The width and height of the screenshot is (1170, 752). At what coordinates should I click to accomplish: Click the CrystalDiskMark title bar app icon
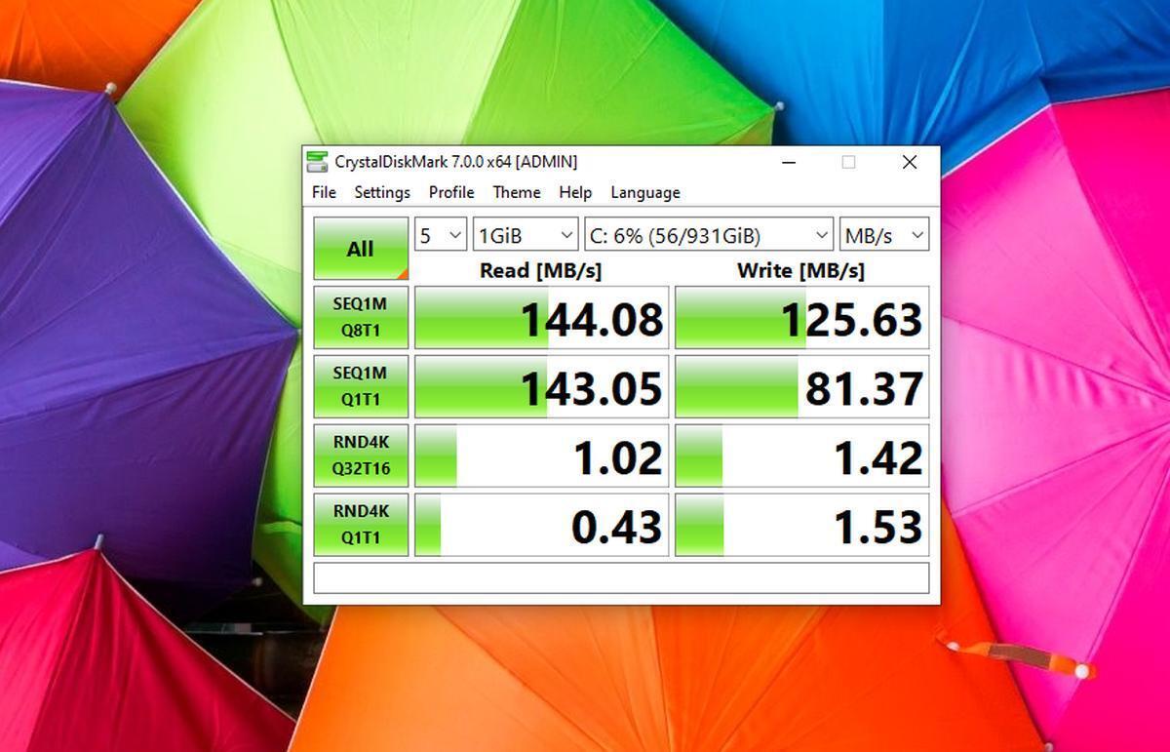[x=317, y=162]
